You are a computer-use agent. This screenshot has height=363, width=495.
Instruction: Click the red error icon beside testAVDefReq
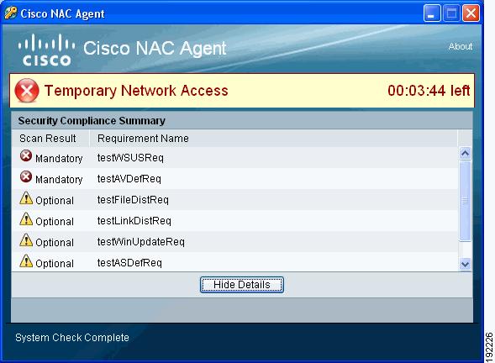tap(26, 176)
